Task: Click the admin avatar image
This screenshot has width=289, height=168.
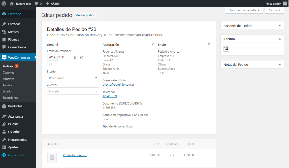Action: (x=285, y=4)
